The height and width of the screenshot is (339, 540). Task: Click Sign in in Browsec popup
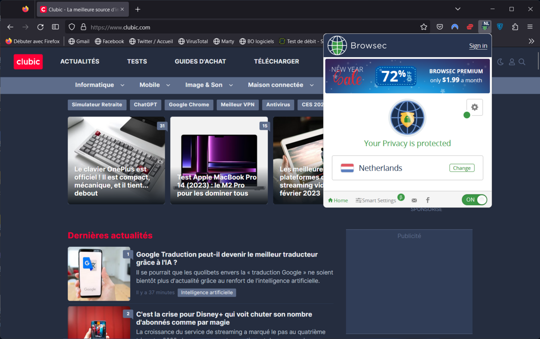tap(478, 45)
